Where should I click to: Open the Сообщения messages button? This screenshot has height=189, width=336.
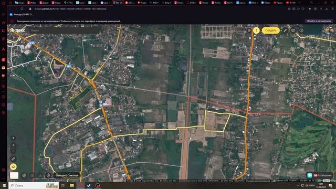click(322, 175)
